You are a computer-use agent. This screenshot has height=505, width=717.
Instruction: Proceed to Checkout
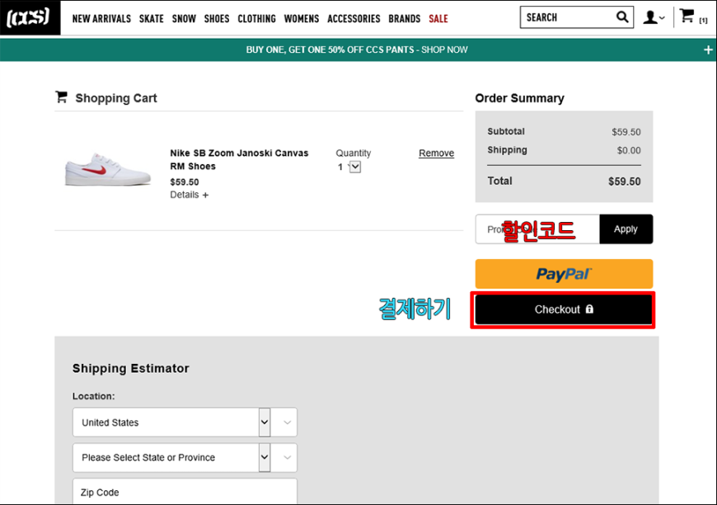point(564,309)
